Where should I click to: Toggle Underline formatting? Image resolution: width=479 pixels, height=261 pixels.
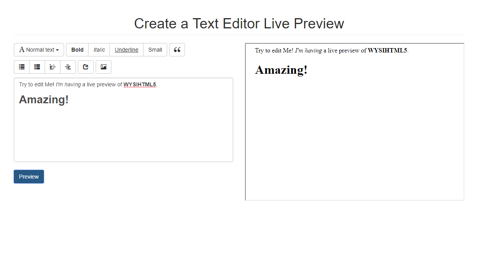tap(126, 50)
